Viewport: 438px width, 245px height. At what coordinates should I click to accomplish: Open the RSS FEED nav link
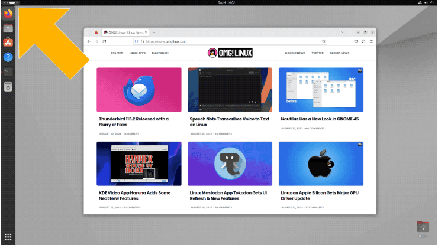[x=117, y=53]
